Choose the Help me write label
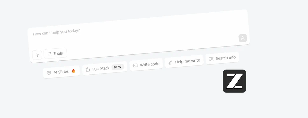 pos(187,61)
